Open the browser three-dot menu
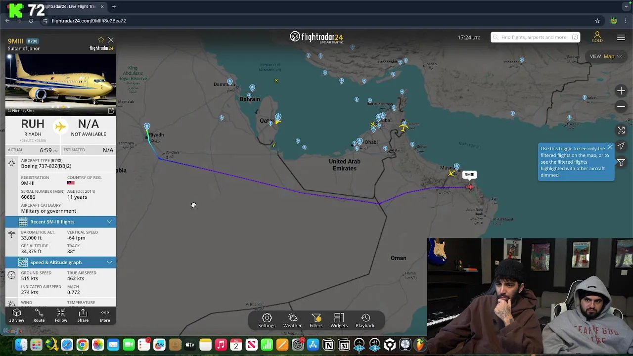 tap(626, 21)
